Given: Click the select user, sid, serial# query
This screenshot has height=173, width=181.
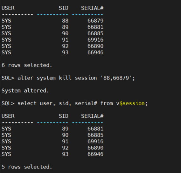Looking at the screenshot, I should [82, 103].
